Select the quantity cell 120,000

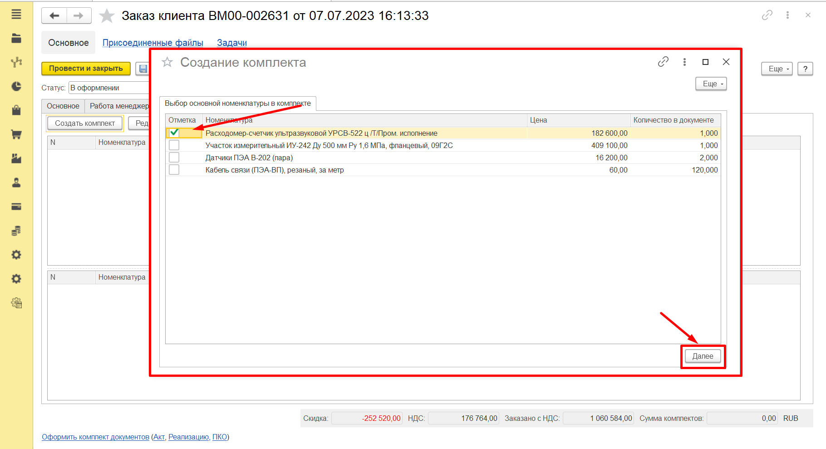point(675,170)
